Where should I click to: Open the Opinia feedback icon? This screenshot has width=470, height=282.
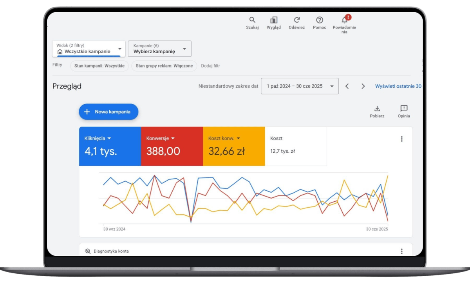click(404, 108)
